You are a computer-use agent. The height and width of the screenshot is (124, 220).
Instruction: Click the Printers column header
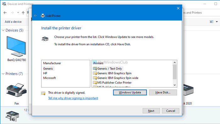click(x=98, y=63)
